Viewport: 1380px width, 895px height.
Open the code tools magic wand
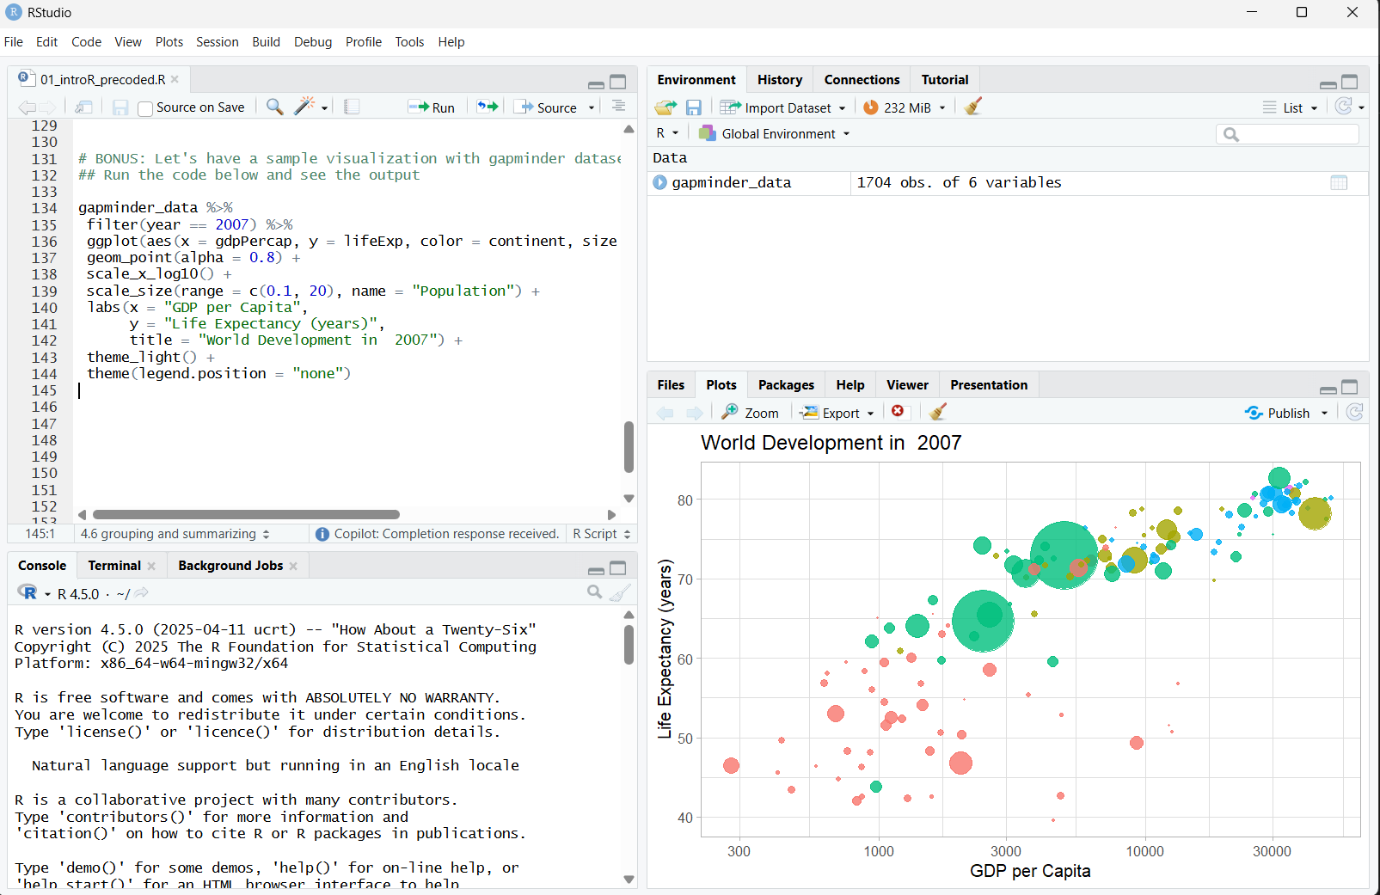304,107
